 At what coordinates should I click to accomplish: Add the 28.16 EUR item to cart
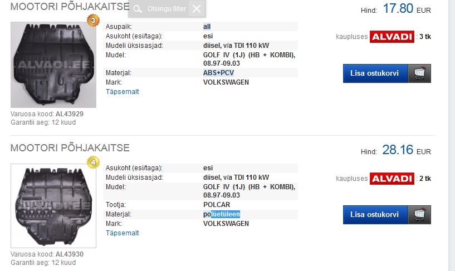tap(375, 215)
